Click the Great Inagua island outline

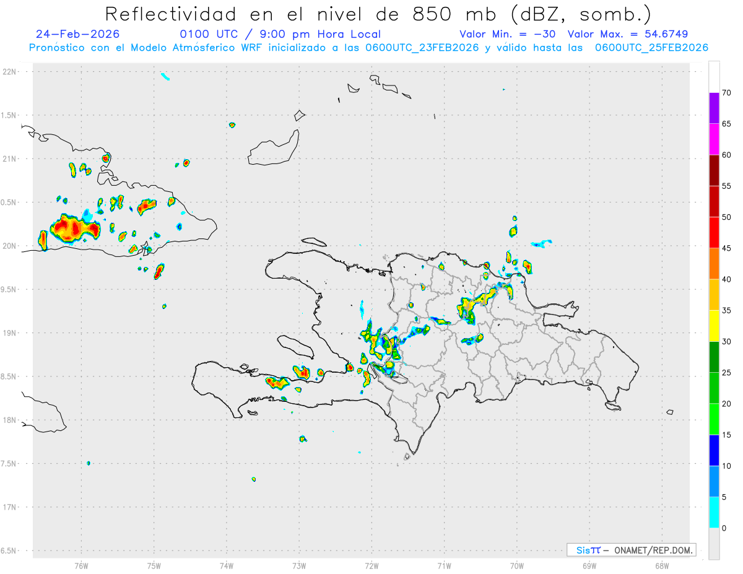274,149
